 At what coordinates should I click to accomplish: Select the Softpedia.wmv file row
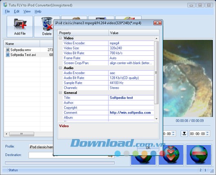coord(29,50)
